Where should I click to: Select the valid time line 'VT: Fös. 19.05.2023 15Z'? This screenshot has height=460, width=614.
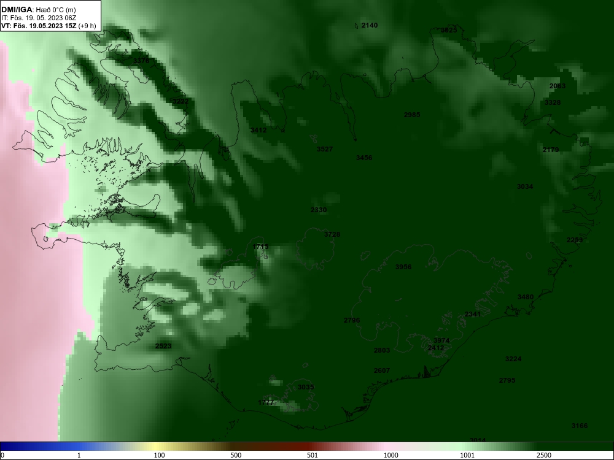(x=39, y=26)
